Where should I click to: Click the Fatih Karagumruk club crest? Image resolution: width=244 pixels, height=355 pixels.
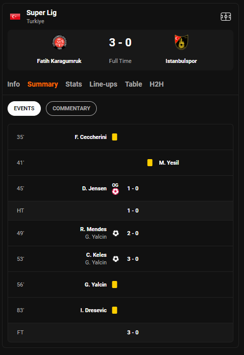pyautogui.click(x=59, y=42)
